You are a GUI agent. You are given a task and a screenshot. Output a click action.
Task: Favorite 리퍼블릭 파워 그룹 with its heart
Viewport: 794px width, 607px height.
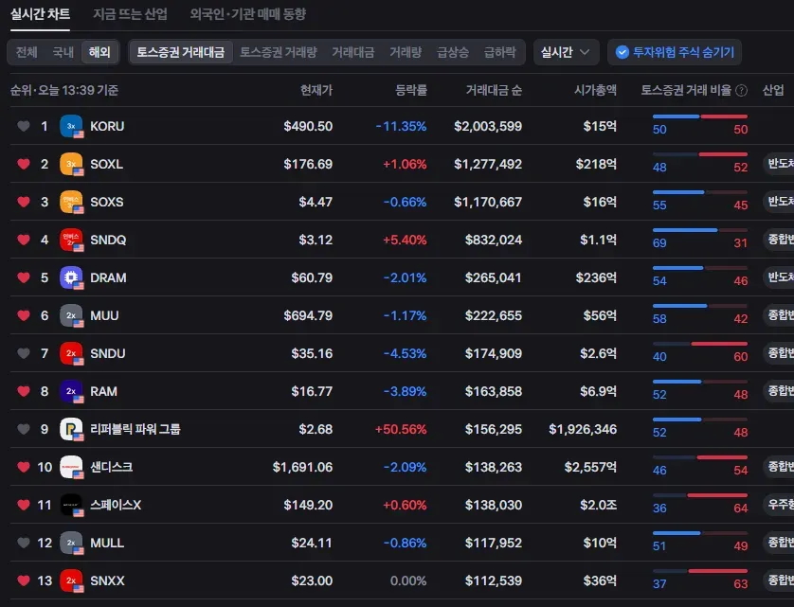click(24, 429)
